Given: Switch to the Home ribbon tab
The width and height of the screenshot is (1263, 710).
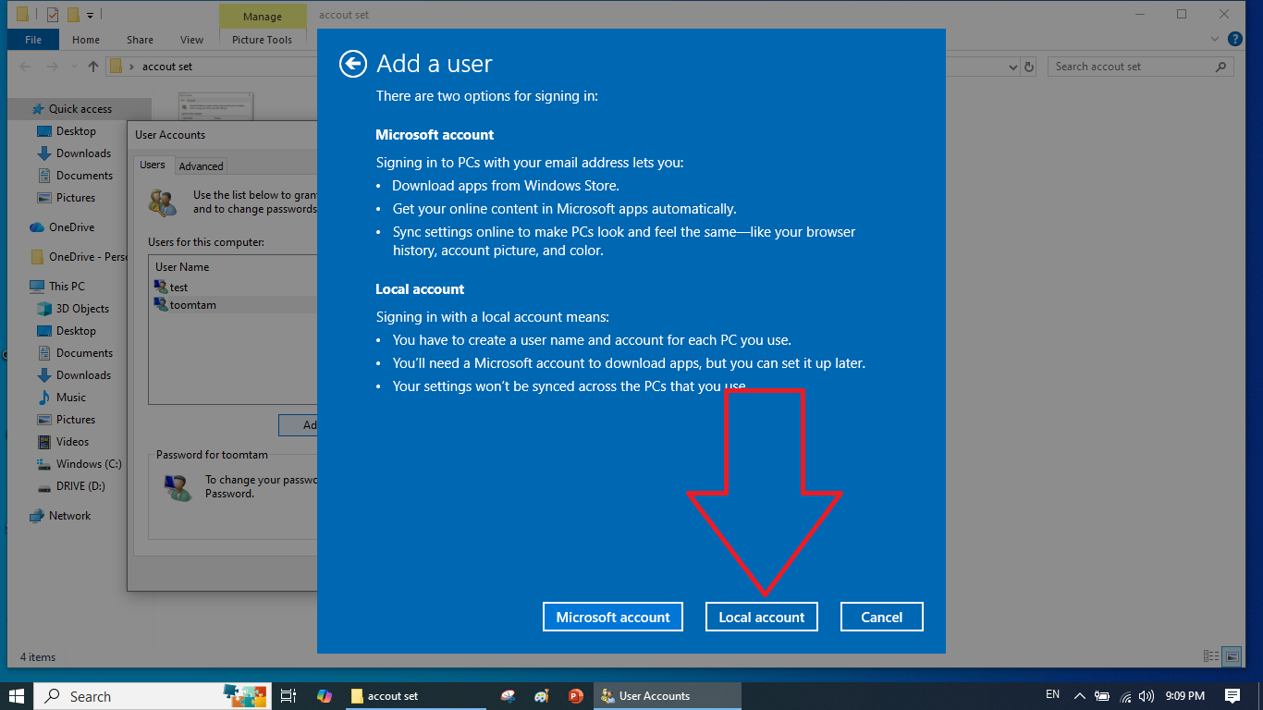Looking at the screenshot, I should (86, 40).
